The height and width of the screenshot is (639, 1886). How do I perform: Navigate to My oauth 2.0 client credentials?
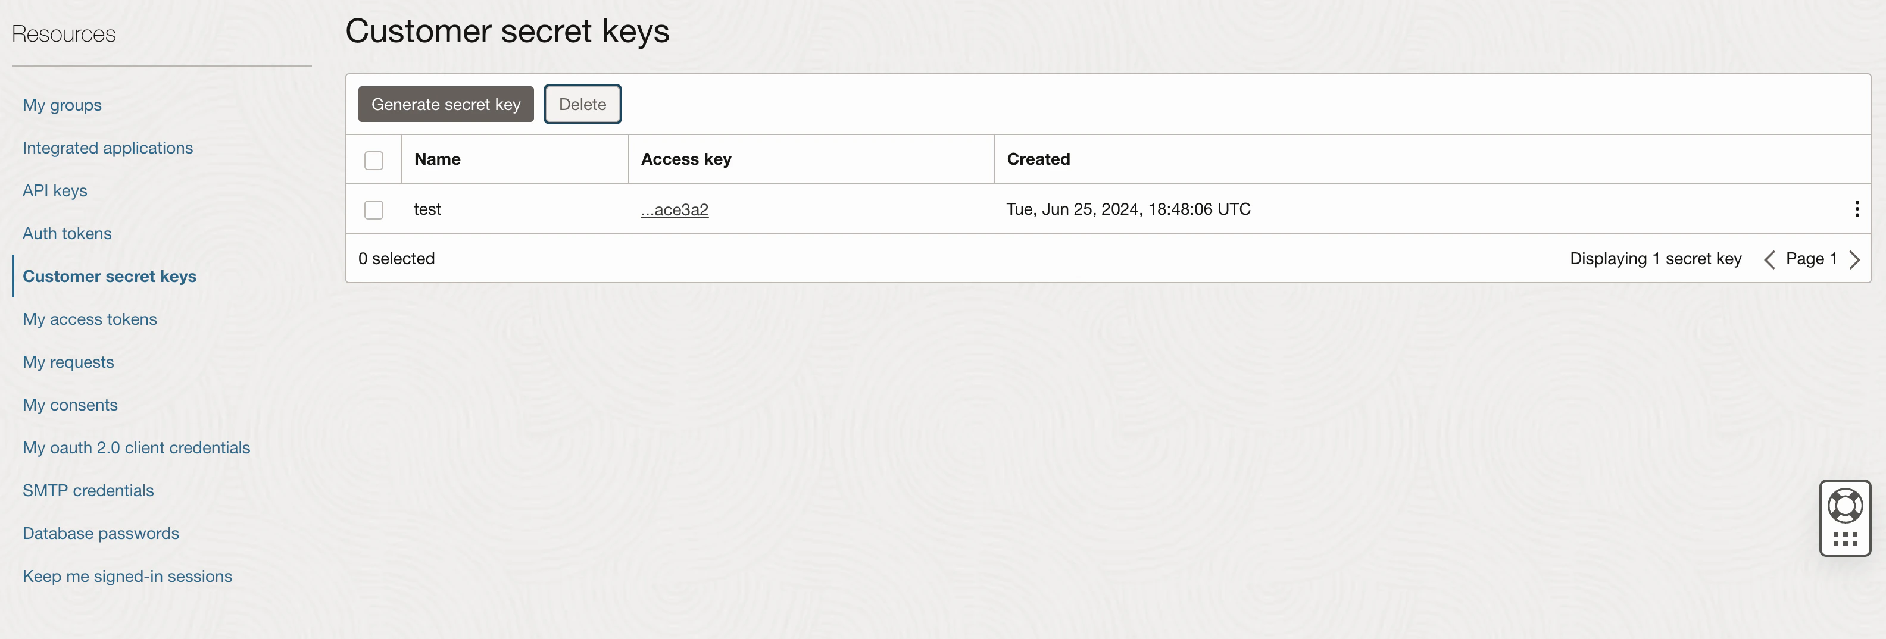pos(136,447)
